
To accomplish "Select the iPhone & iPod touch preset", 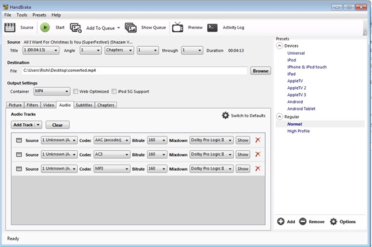I will 307,67.
